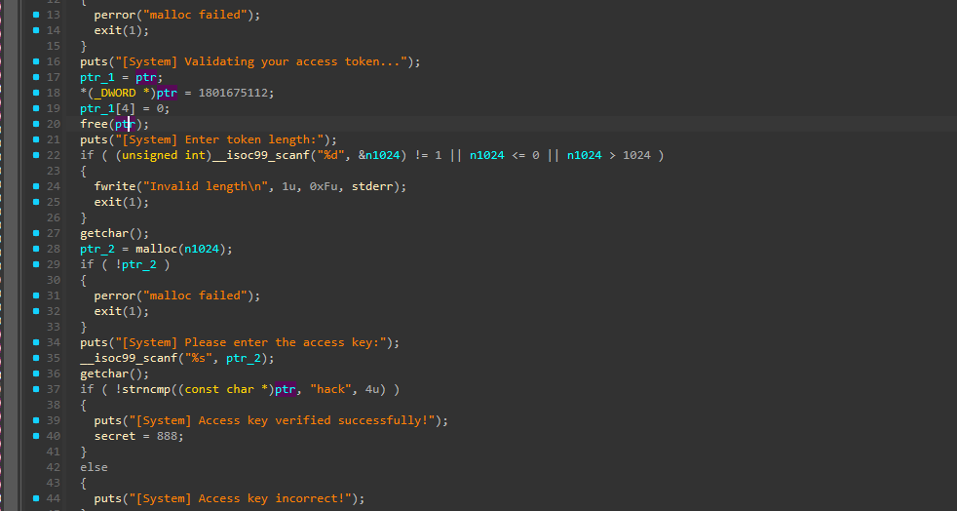Toggle breakpoint dot on line 34

click(x=37, y=342)
